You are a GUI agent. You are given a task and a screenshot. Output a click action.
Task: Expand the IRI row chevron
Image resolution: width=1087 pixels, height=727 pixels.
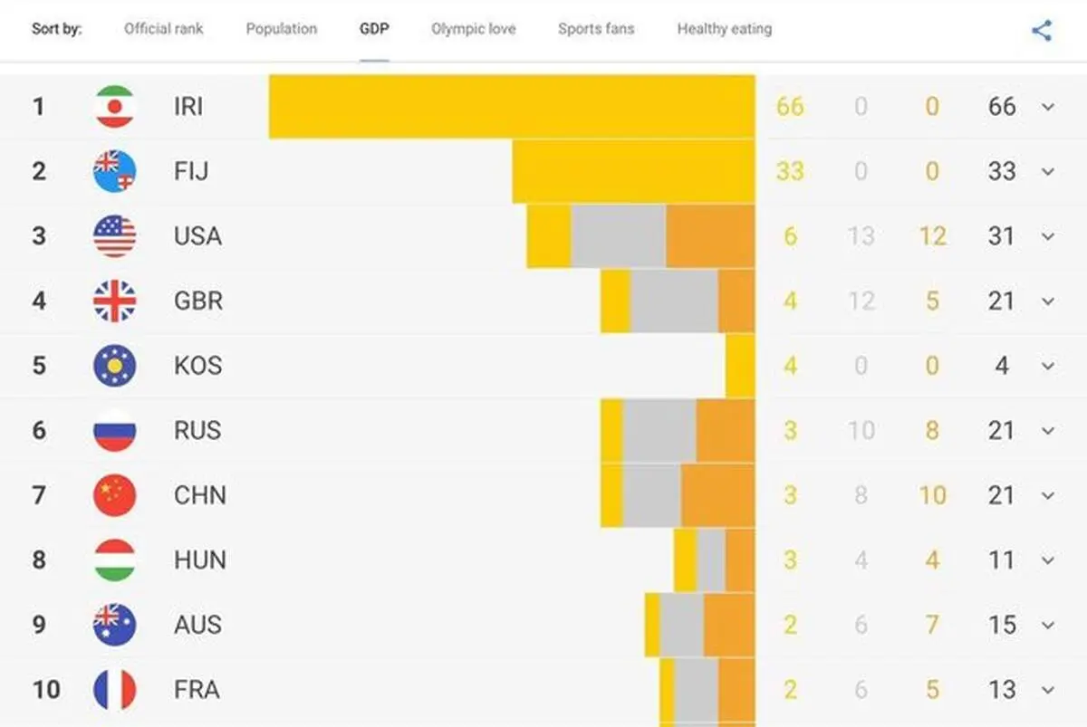tap(1048, 107)
